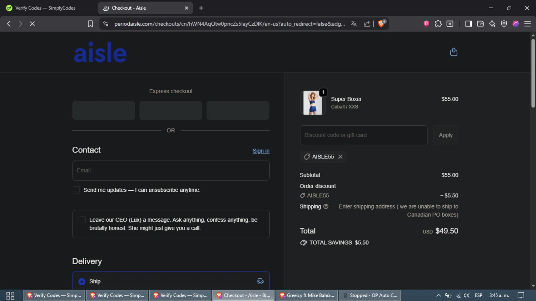Viewport: 536px width, 301px height.
Task: Click the third express checkout button
Action: coord(238,110)
